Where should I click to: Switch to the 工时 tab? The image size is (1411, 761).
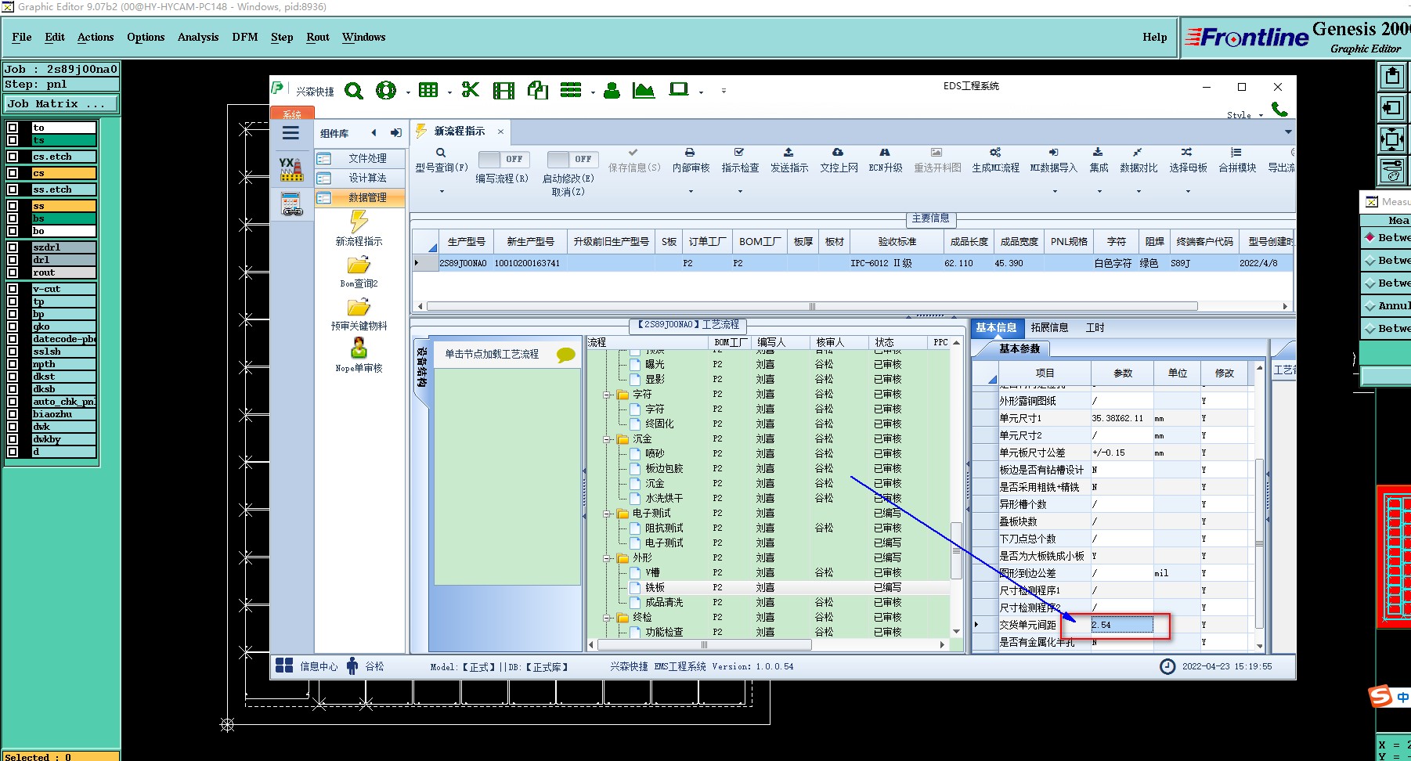click(x=1095, y=327)
